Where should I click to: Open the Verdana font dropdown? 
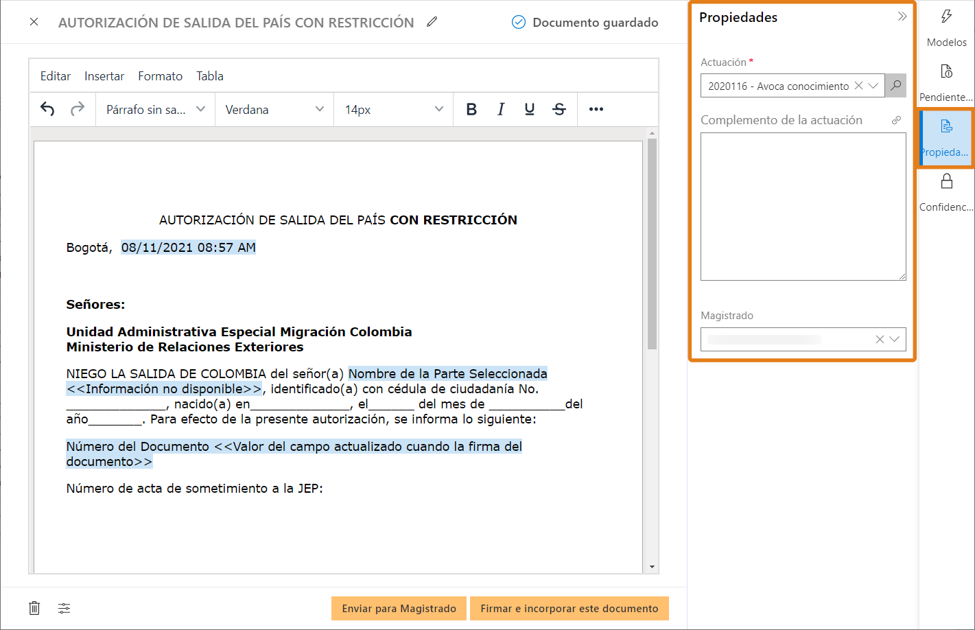click(274, 109)
